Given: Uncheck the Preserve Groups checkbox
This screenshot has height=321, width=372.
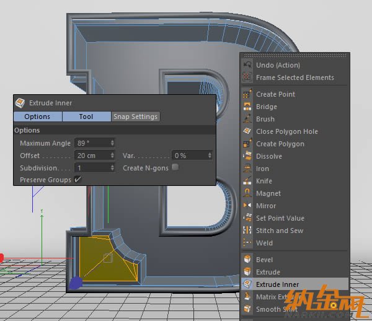Looking at the screenshot, I should (77, 179).
